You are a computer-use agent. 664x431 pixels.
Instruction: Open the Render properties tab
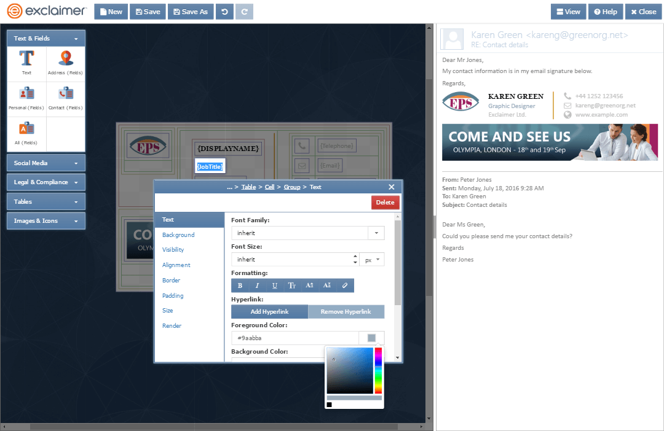pos(172,325)
